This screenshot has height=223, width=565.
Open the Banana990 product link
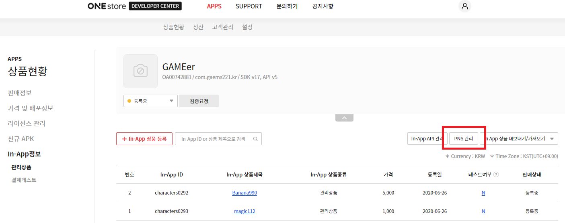244,193
